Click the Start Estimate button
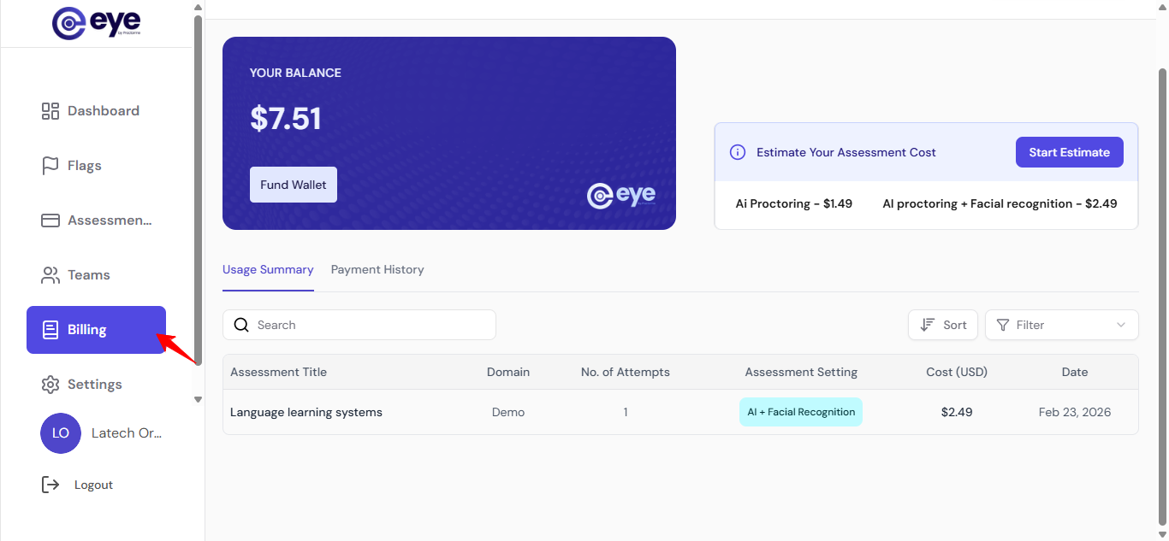This screenshot has width=1169, height=541. tap(1070, 152)
